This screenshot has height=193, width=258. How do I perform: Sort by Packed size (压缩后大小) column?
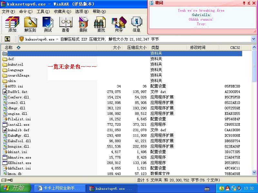(x=135, y=48)
